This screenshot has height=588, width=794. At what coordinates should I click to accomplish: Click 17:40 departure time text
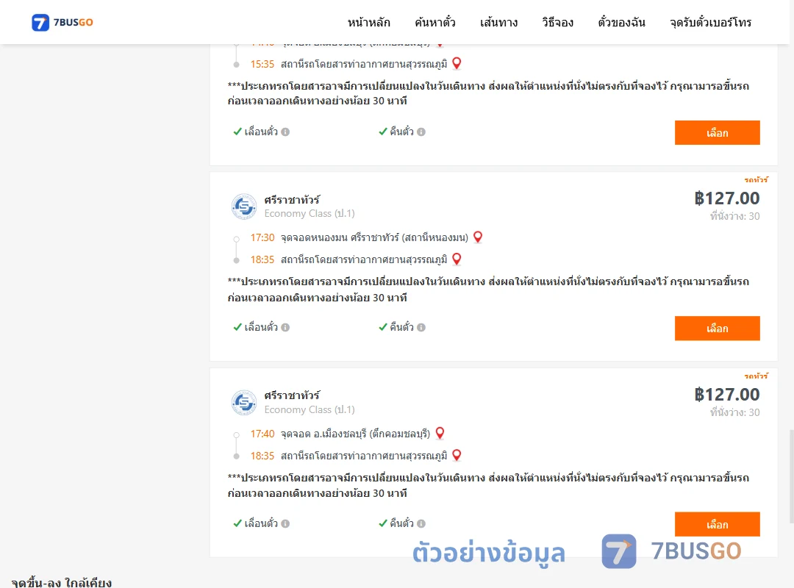pos(262,434)
